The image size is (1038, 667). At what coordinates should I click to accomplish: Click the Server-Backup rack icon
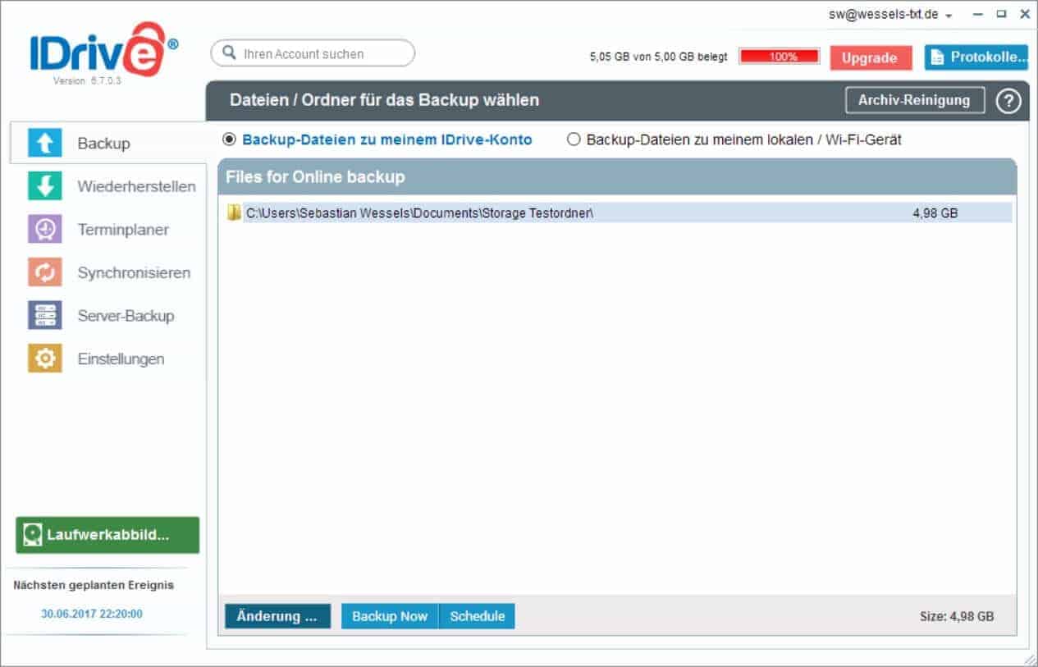(x=44, y=315)
